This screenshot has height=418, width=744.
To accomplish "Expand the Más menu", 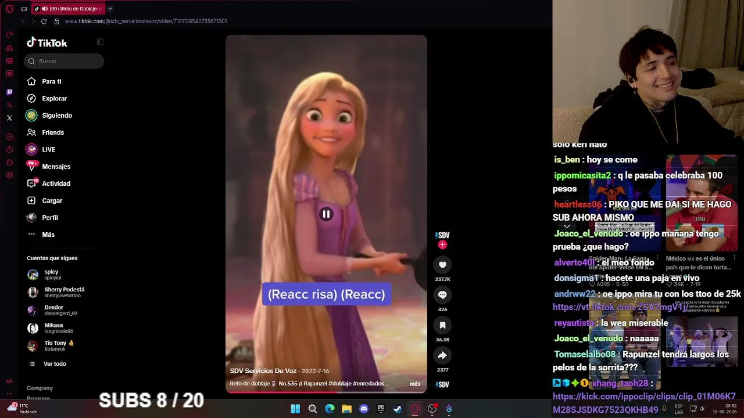I will [x=41, y=235].
